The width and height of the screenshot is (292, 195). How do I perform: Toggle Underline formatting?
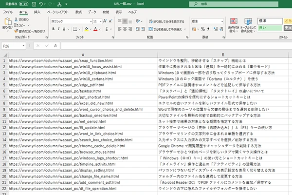pyautogui.click(x=64, y=29)
